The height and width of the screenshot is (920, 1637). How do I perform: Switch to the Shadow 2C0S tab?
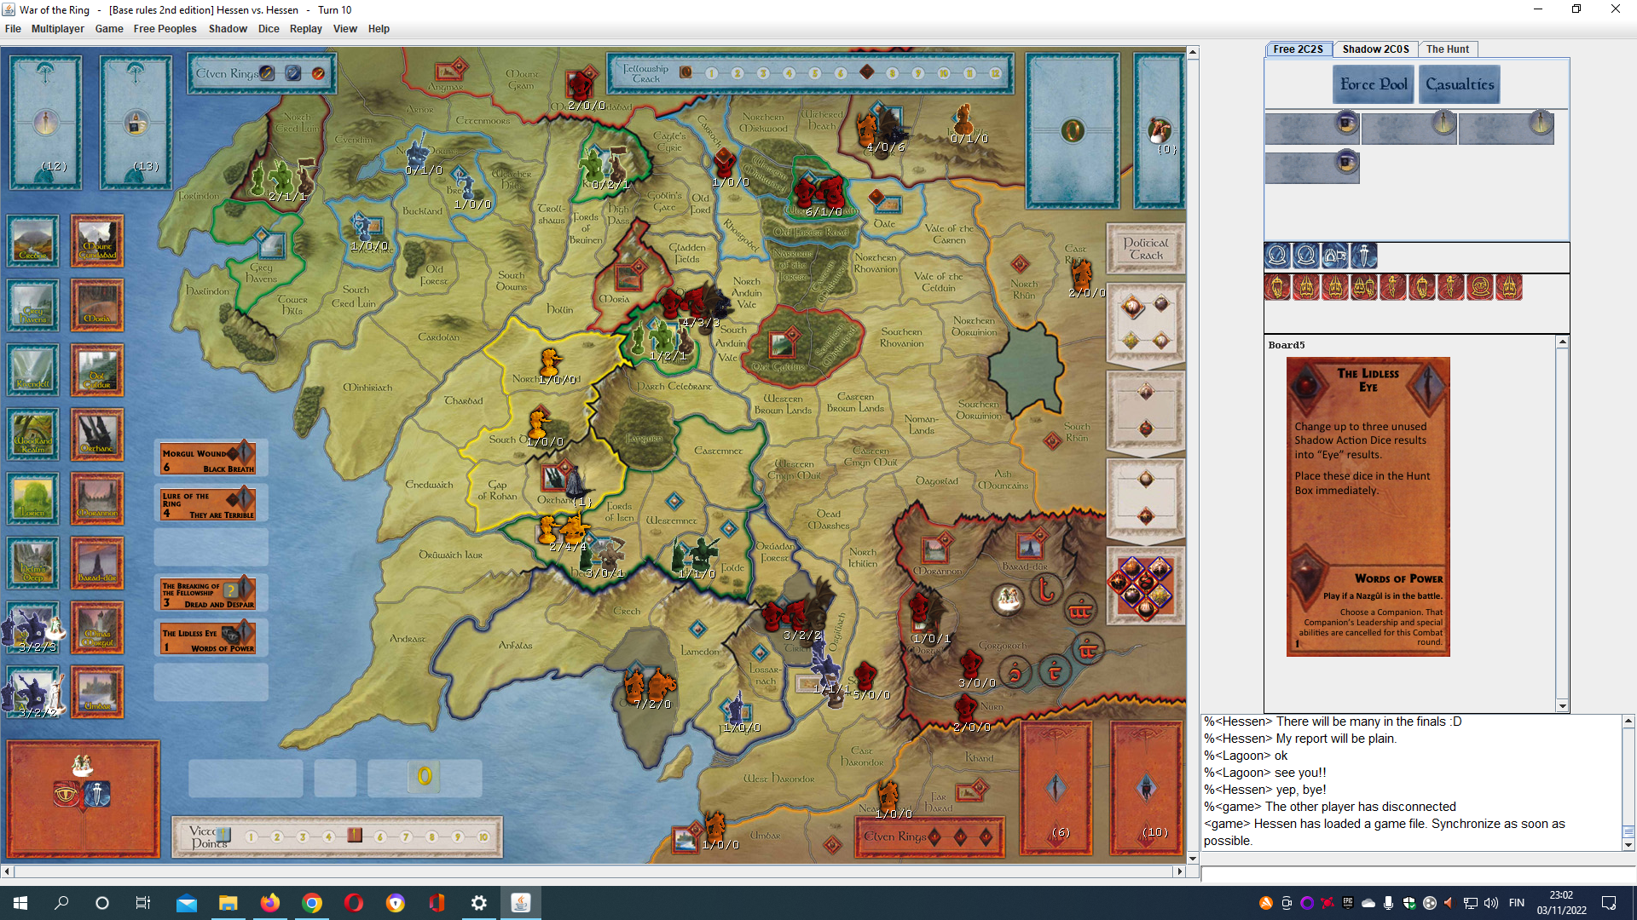point(1375,49)
